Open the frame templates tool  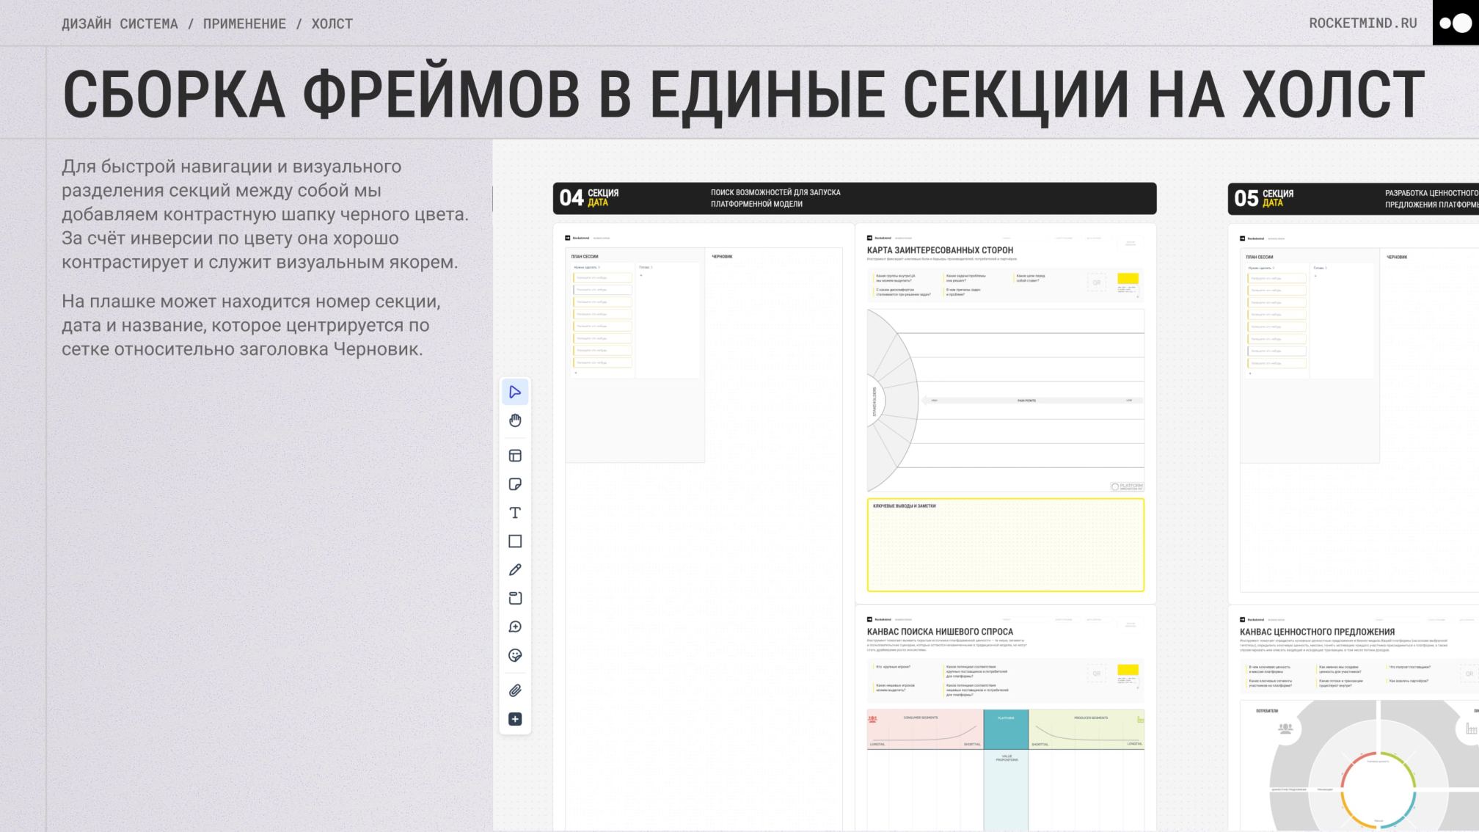[x=515, y=456]
